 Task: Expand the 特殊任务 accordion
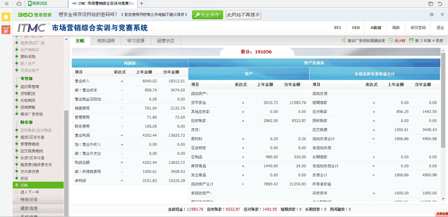pos(38,200)
